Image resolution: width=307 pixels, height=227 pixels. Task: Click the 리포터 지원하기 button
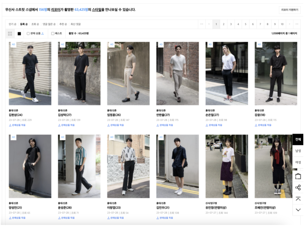tap(290, 10)
